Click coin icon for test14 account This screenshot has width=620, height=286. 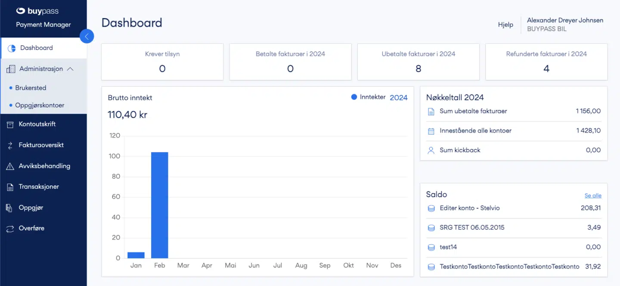[431, 248]
